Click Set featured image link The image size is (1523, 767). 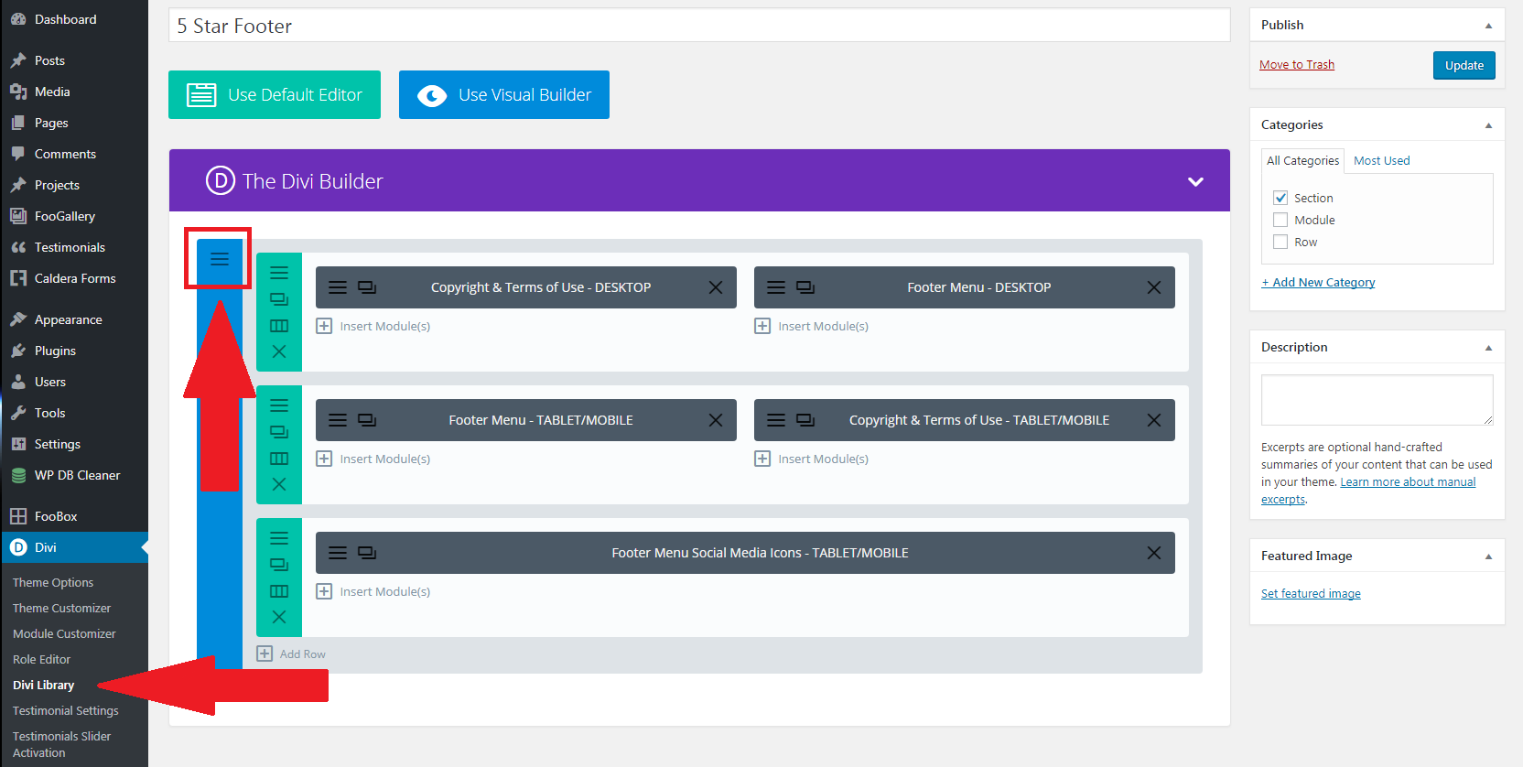click(x=1311, y=593)
